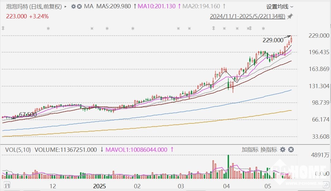The width and height of the screenshot is (331, 191).
Task: Toggle the MA10:201.130 average line
Action: coord(158,6)
